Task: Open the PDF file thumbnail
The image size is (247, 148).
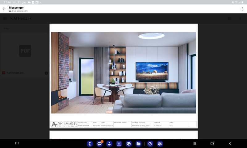Action: pyautogui.click(x=25, y=51)
